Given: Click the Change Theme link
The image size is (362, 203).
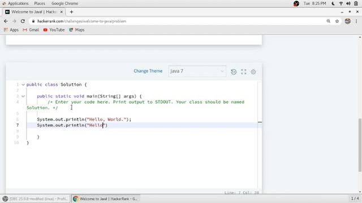Looking at the screenshot, I should click(x=148, y=71).
